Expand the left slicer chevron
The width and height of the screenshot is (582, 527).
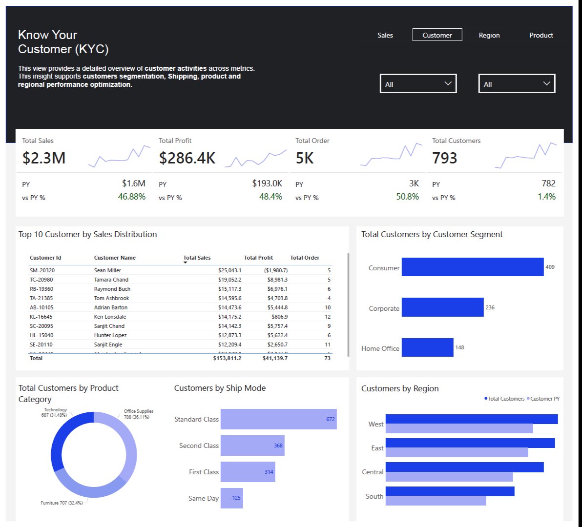448,83
